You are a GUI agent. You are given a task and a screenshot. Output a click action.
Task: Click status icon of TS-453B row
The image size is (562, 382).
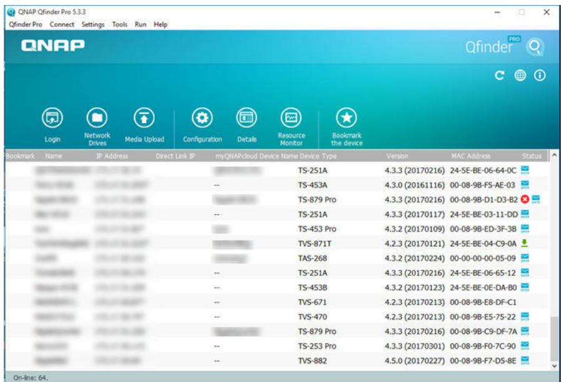[x=525, y=287]
